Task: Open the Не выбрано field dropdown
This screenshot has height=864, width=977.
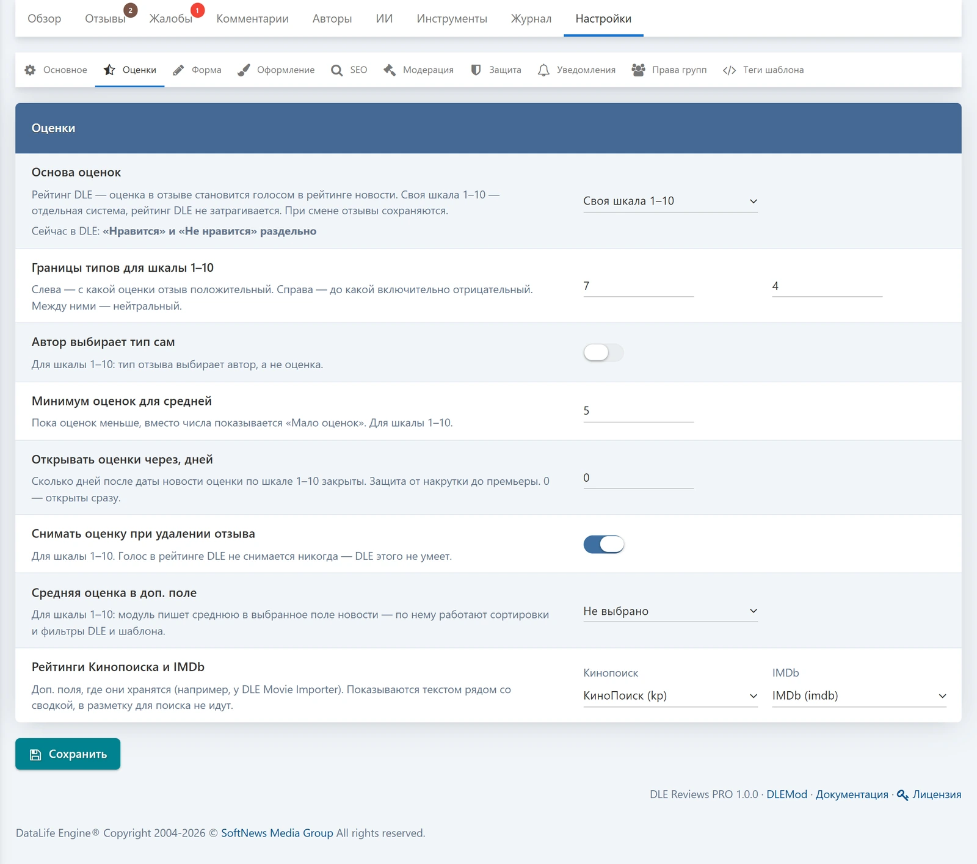Action: point(670,611)
